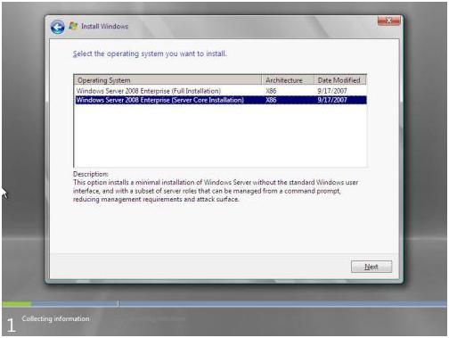Click the Select the operating system heading
The width and height of the screenshot is (449, 338).
click(x=150, y=54)
